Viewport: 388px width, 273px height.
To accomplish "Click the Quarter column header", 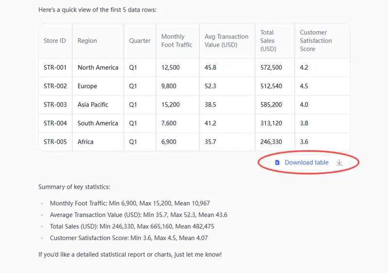I will tap(140, 41).
